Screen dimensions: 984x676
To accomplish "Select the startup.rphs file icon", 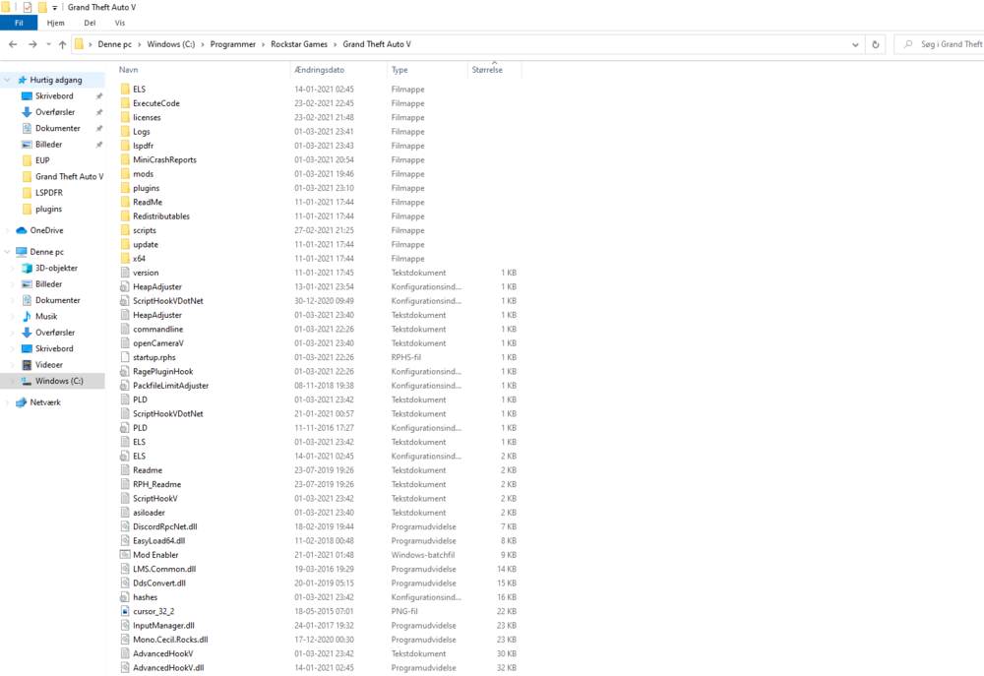I will coord(125,357).
